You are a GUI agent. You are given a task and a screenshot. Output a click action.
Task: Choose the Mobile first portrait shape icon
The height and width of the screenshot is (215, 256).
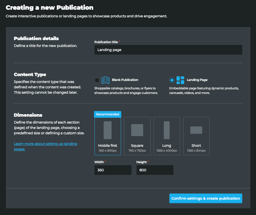[107, 130]
